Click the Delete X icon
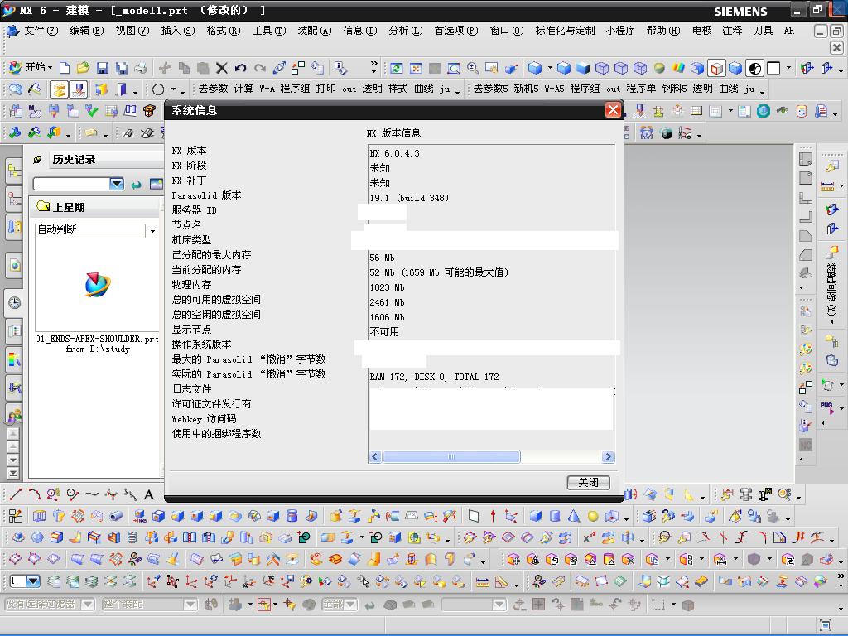 [x=222, y=68]
